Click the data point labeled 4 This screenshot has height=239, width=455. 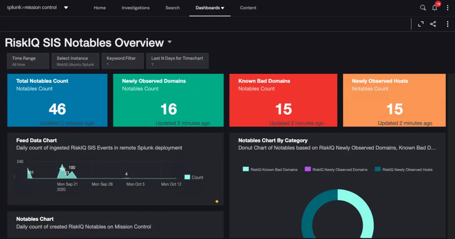point(126,174)
